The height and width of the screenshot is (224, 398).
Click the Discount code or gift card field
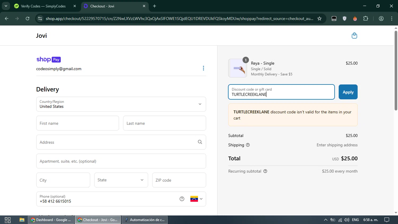tap(281, 92)
